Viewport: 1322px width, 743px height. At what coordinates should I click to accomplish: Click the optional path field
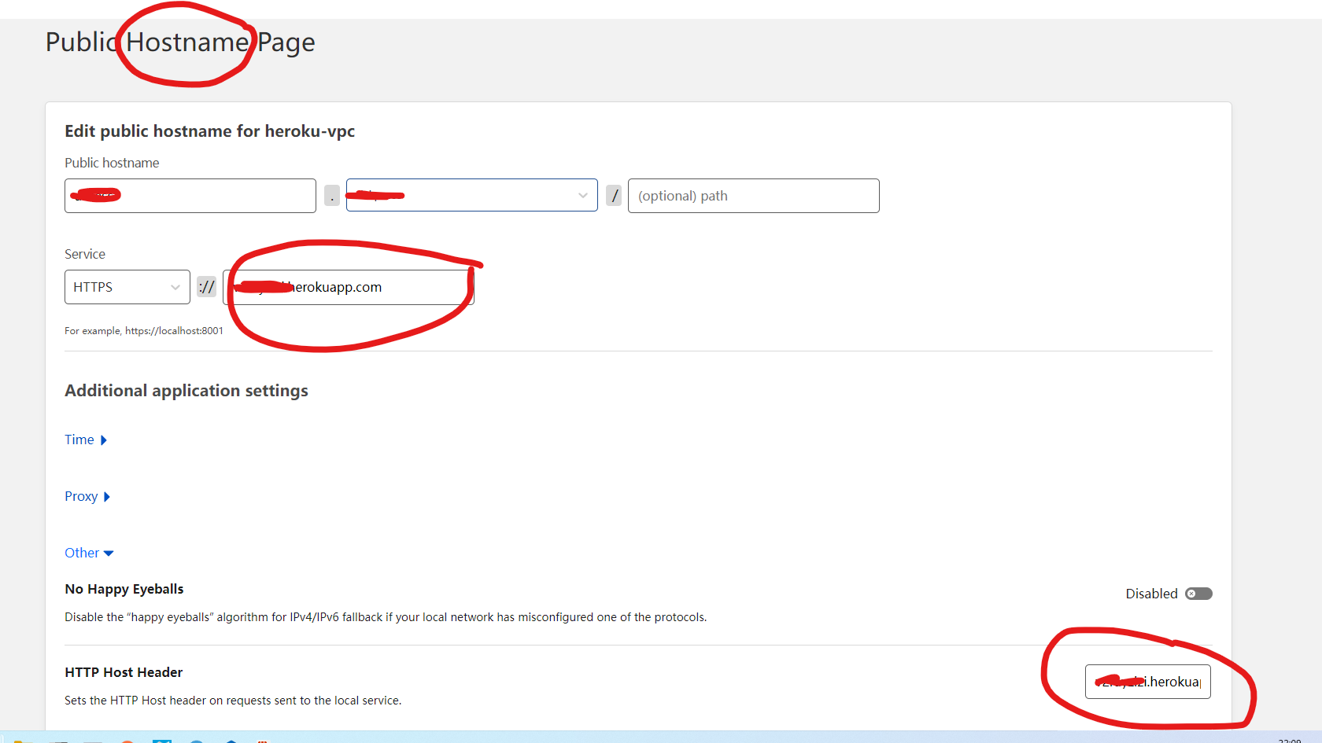[x=753, y=195]
